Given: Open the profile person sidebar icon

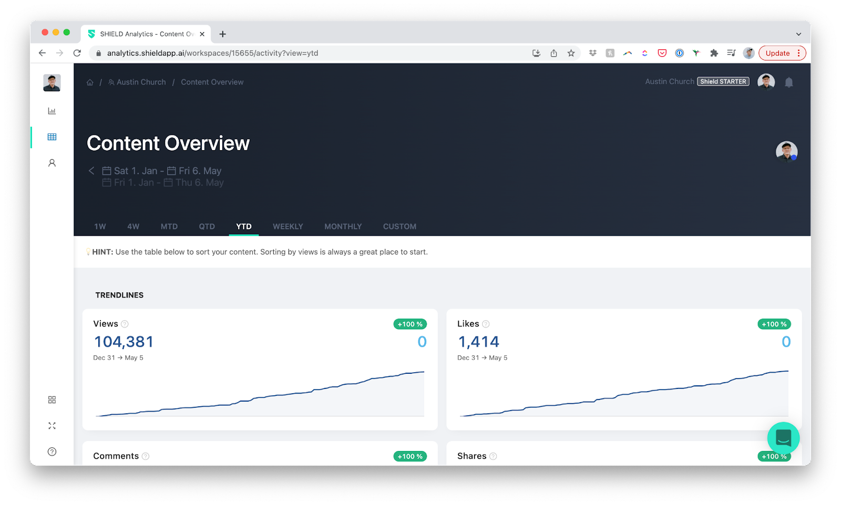Looking at the screenshot, I should (52, 163).
